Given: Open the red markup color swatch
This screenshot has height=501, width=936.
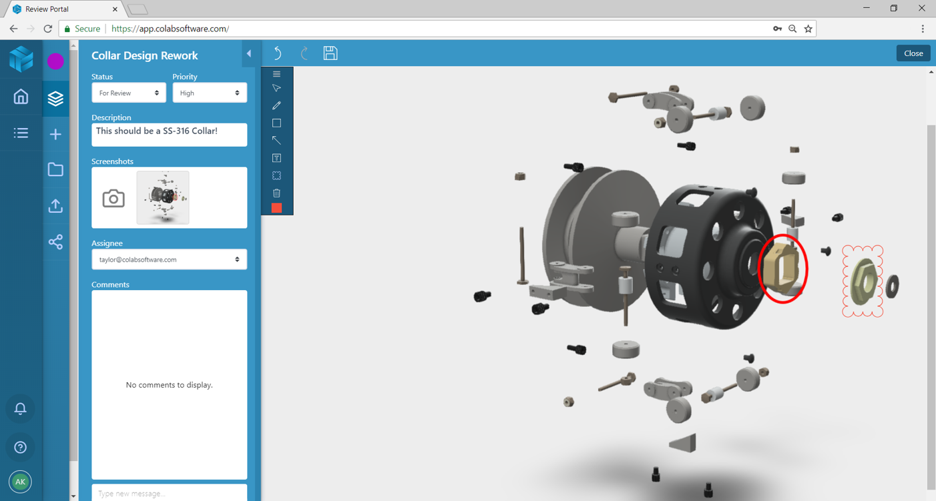Looking at the screenshot, I should tap(276, 208).
